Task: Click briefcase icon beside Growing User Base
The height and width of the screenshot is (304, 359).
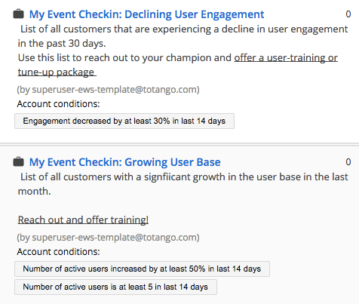Action: click(18, 161)
